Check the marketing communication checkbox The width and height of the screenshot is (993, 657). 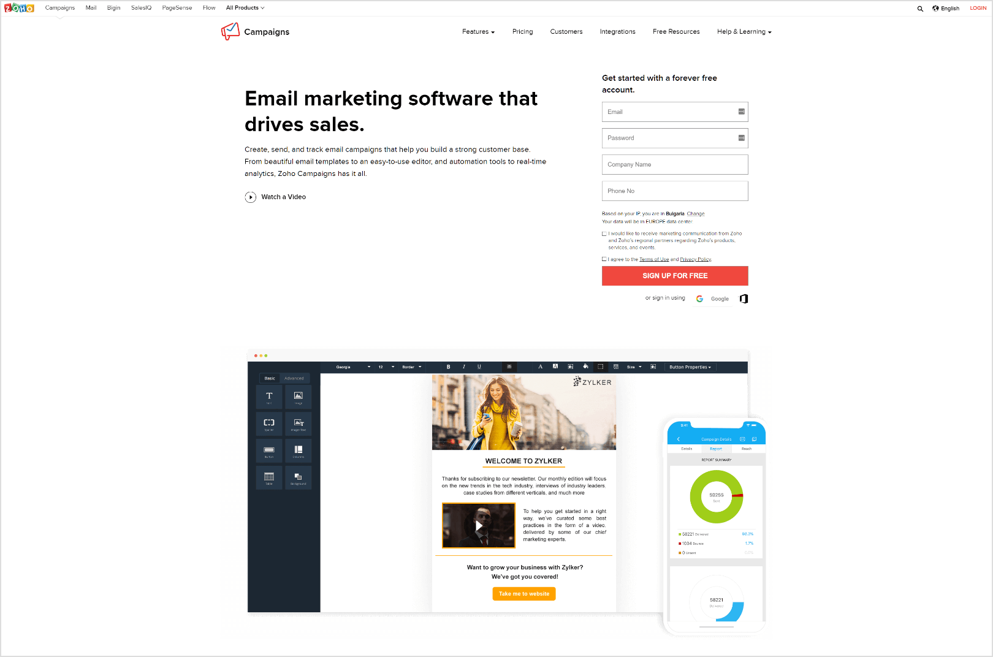(604, 234)
